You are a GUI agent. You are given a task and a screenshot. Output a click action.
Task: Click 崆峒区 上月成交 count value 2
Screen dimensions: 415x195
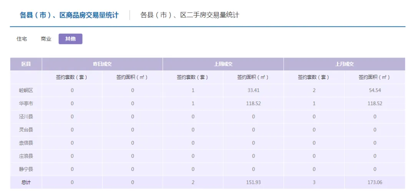pyautogui.click(x=314, y=90)
